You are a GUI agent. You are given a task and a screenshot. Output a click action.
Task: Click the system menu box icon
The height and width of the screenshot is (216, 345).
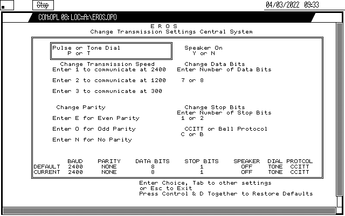[5, 5]
